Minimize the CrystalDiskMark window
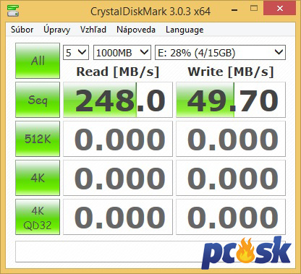The height and width of the screenshot is (274, 301). point(234,9)
